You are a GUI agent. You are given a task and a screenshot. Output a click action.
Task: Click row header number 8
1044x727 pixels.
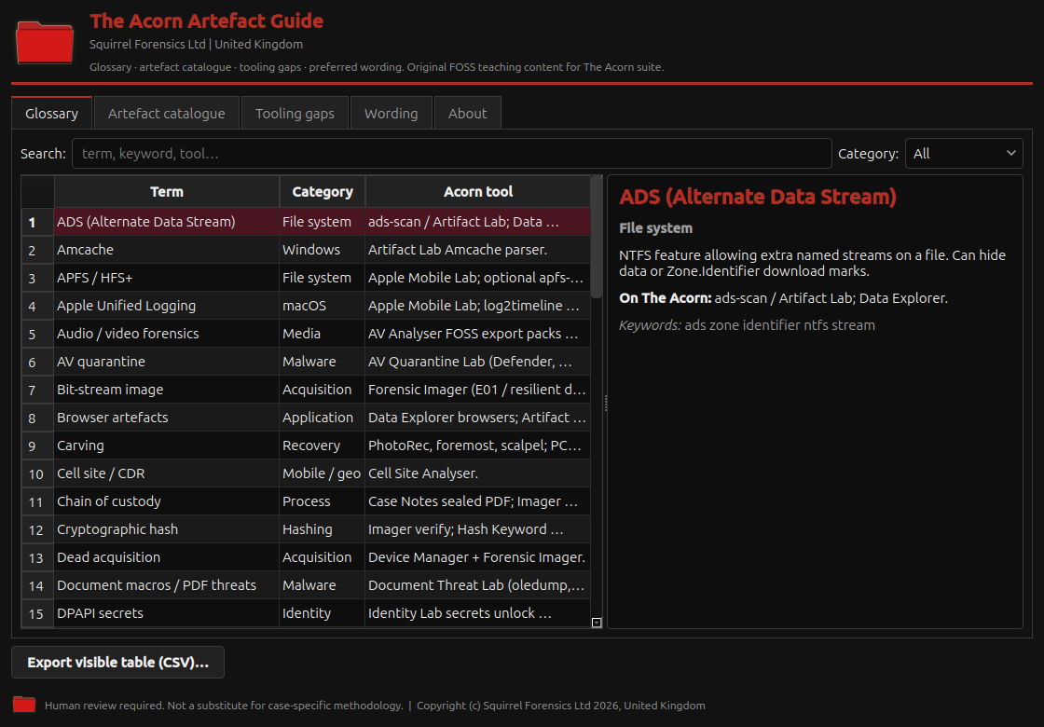coord(37,418)
